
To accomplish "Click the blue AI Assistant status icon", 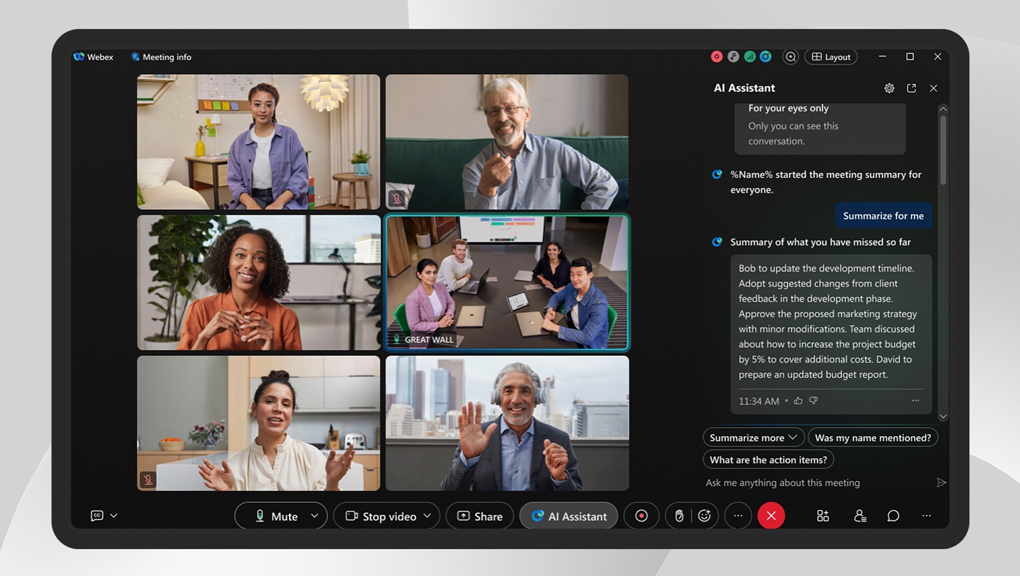I will click(765, 57).
